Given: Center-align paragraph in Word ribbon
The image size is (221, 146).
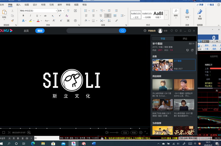Looking at the screenshot, I should [x=93, y=16].
